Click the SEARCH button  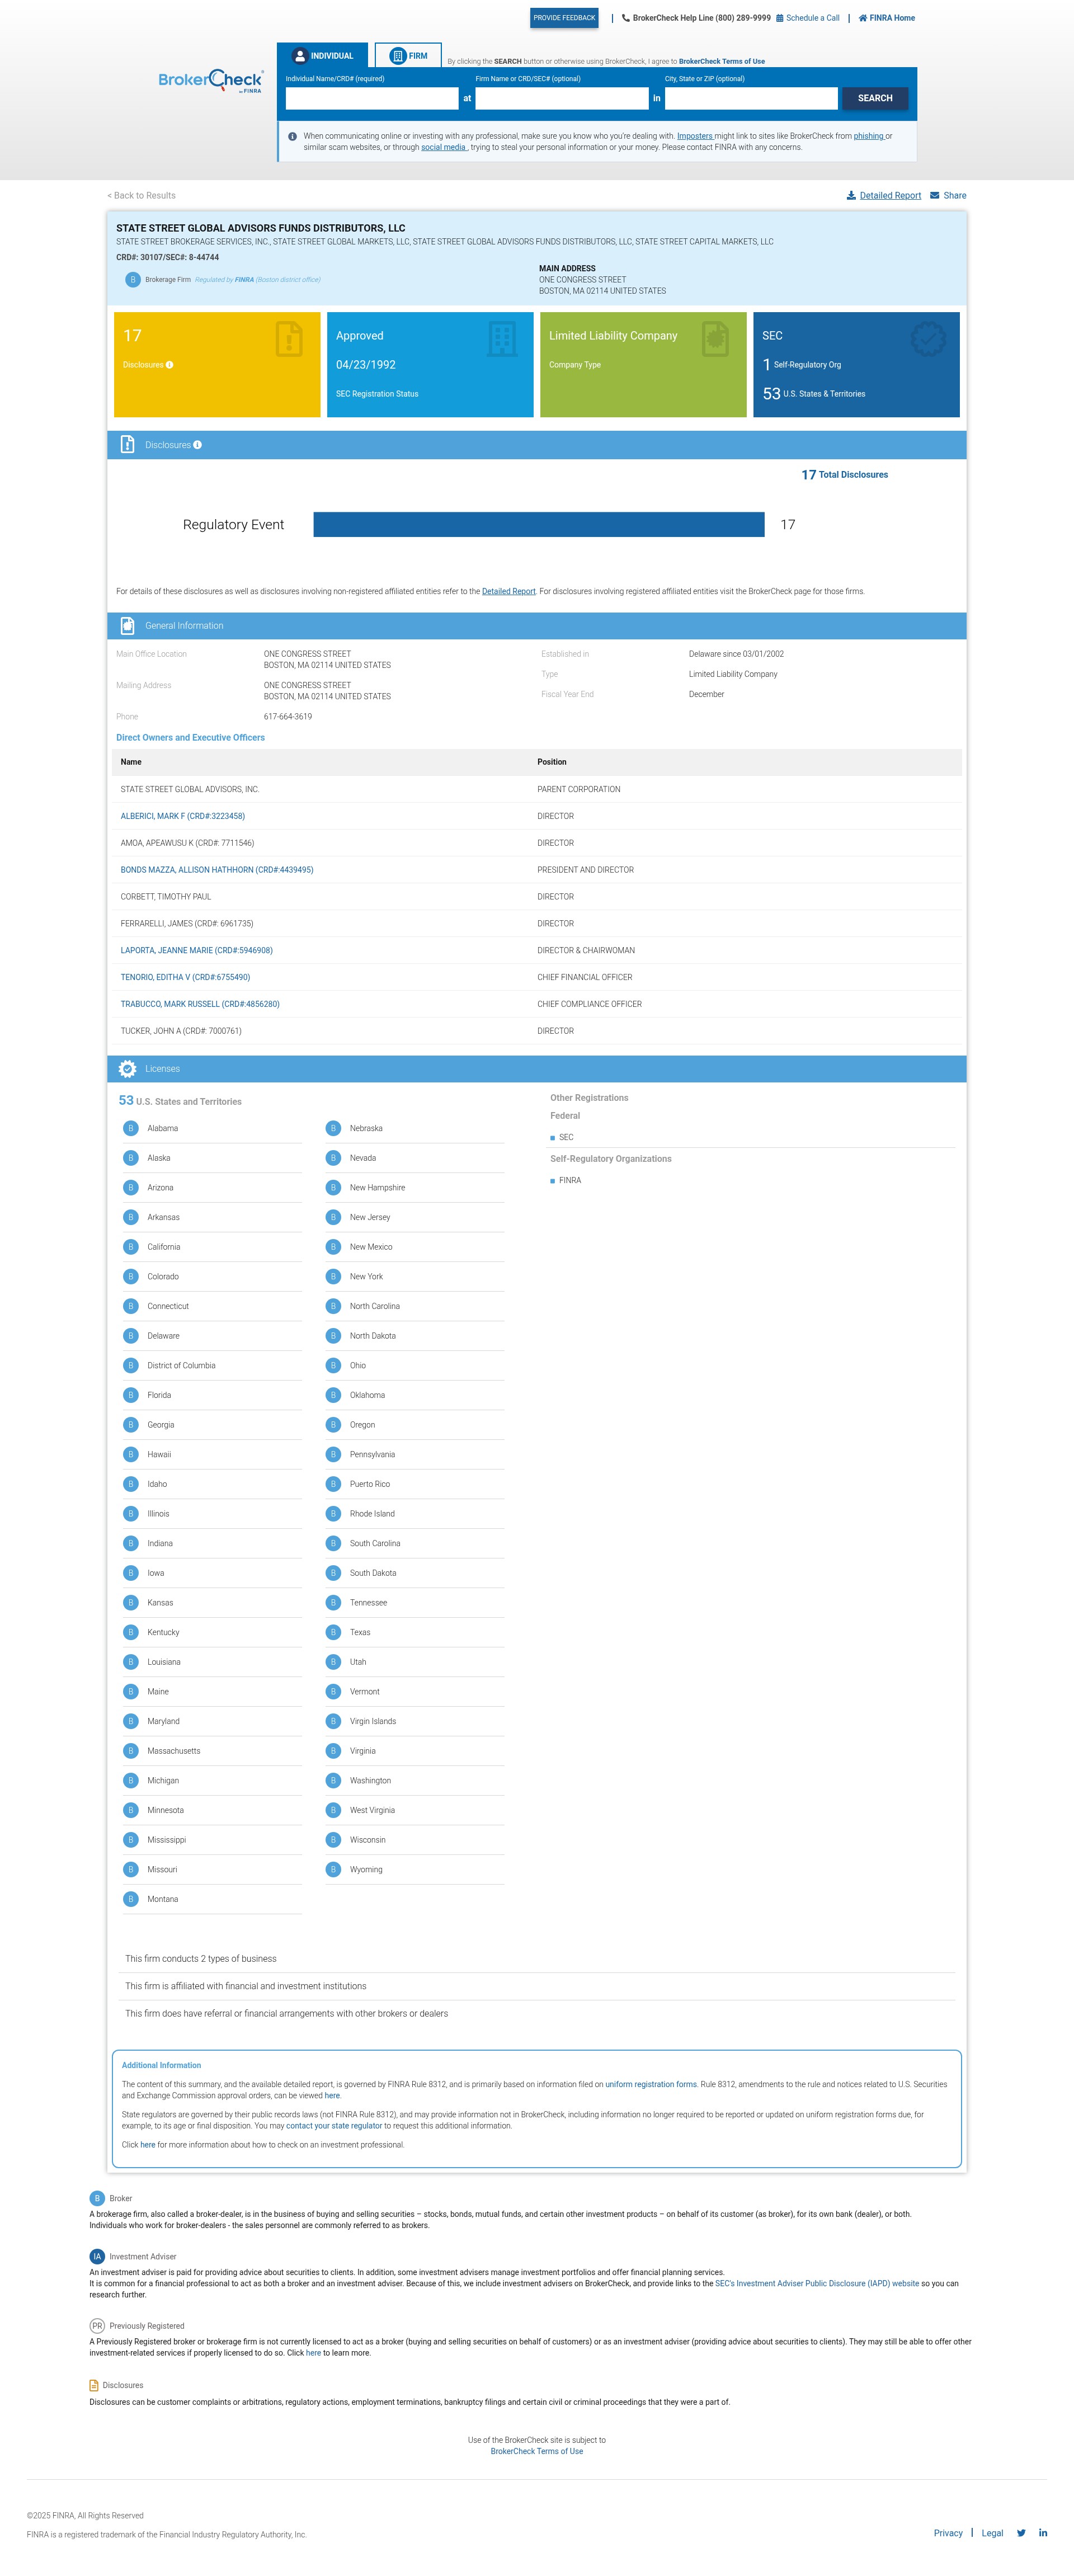tap(875, 98)
